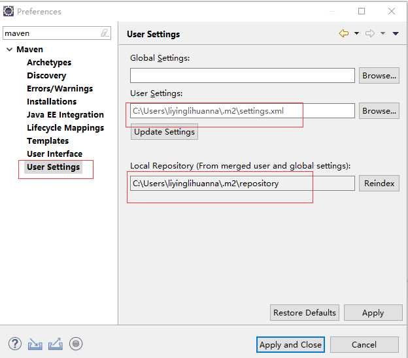
Task: Open Lifecycle Mappings page
Action: [65, 127]
